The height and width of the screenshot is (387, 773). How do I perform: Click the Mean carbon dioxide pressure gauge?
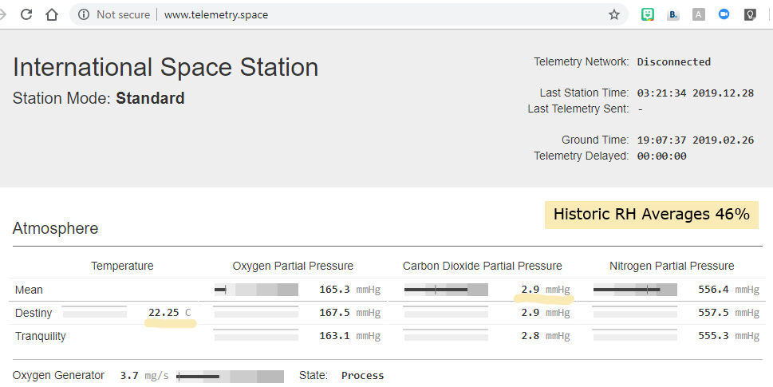click(x=446, y=290)
